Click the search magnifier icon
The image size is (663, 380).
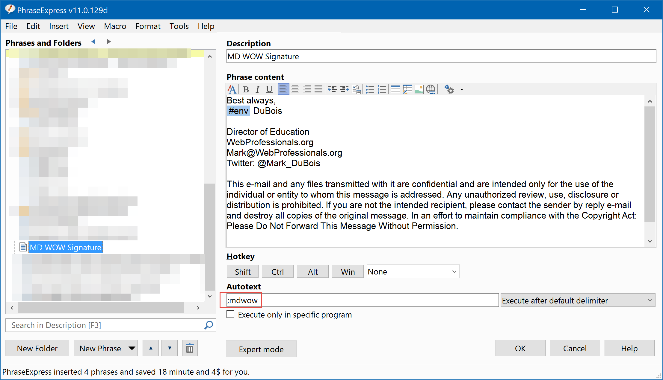tap(209, 325)
